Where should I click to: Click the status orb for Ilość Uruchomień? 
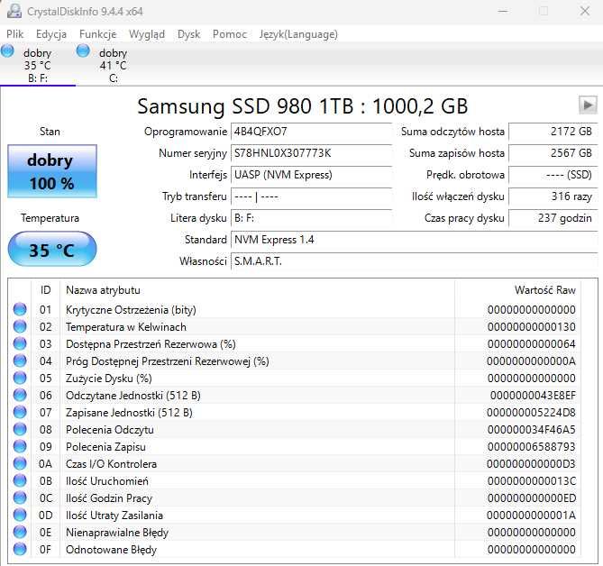pos(20,480)
